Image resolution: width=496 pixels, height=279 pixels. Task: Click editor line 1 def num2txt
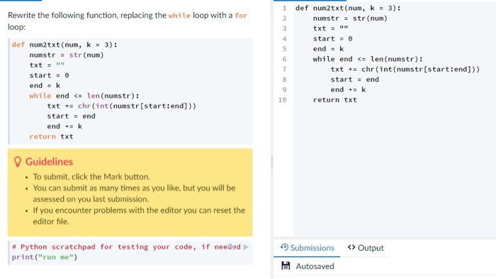(x=348, y=8)
